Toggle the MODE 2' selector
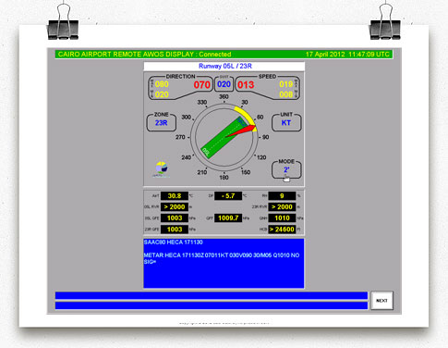Image resolution: width=448 pixels, height=348 pixels. (x=286, y=169)
